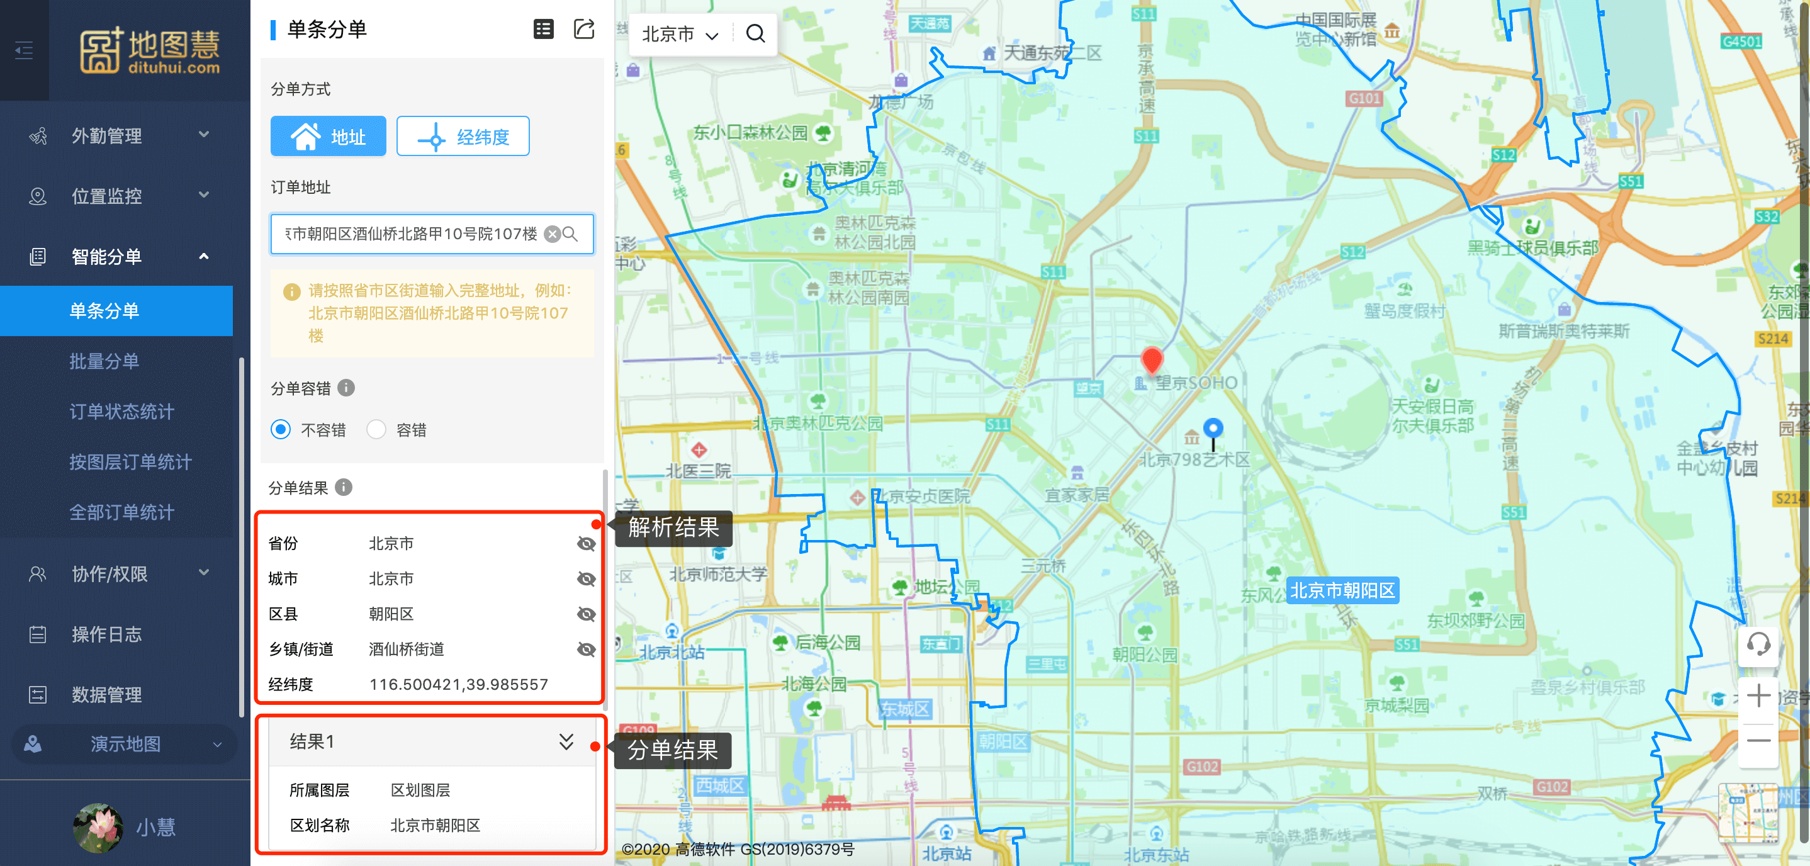The height and width of the screenshot is (866, 1810).
Task: Select the 容错 radio option
Action: click(x=376, y=429)
